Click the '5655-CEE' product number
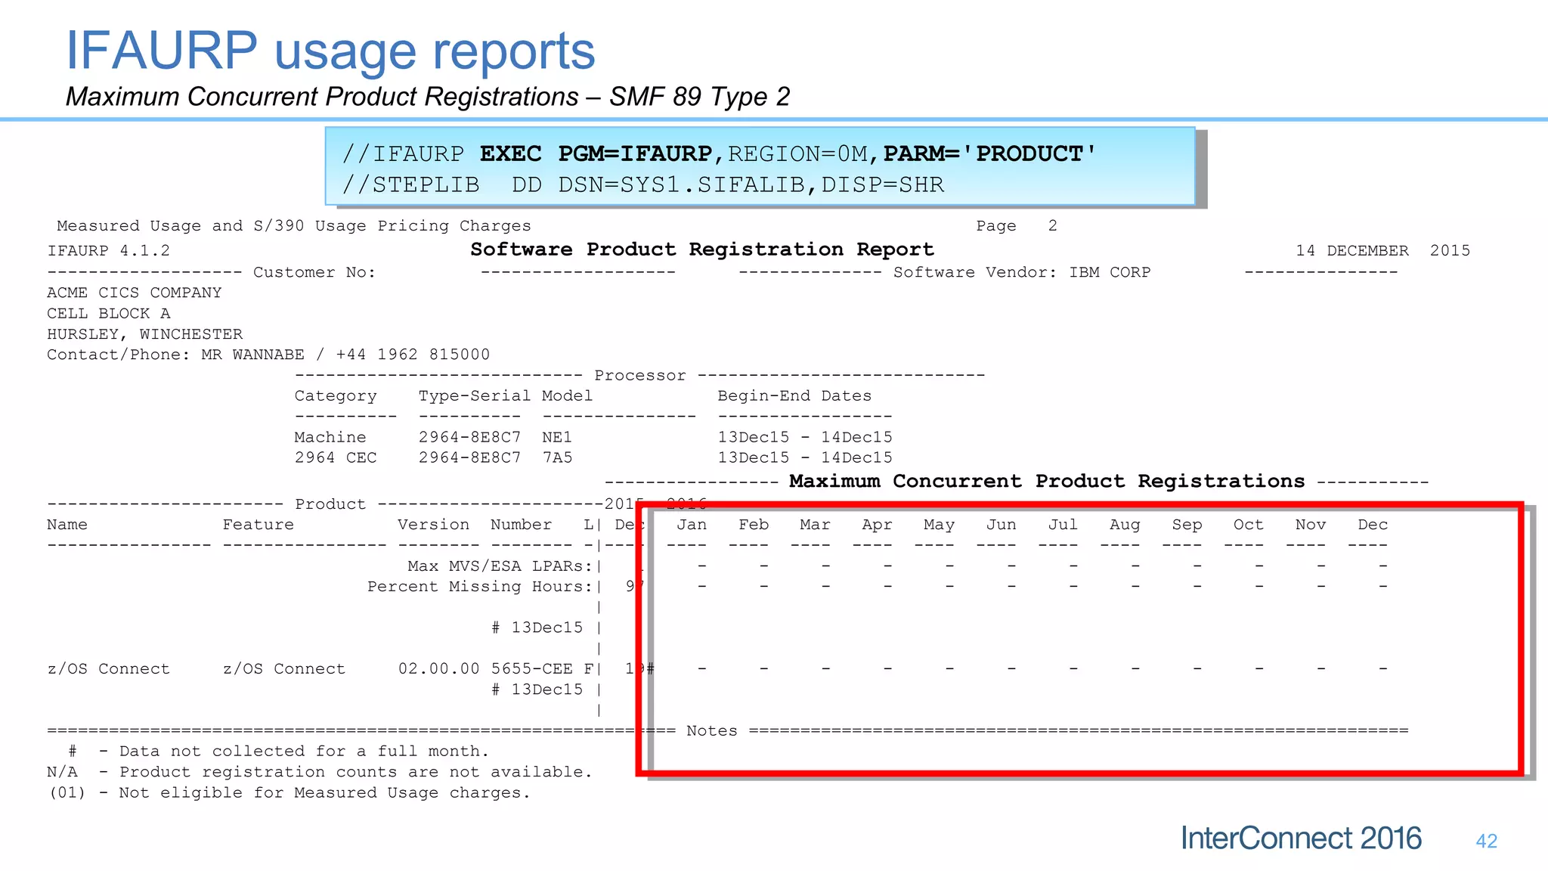The height and width of the screenshot is (871, 1548). pos(531,668)
